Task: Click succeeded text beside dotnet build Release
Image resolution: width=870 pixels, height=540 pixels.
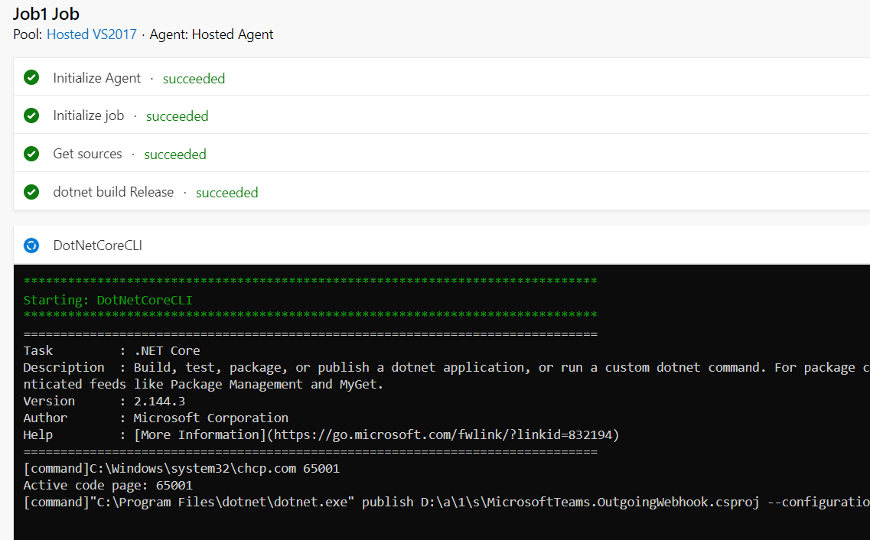Action: pyautogui.click(x=226, y=192)
